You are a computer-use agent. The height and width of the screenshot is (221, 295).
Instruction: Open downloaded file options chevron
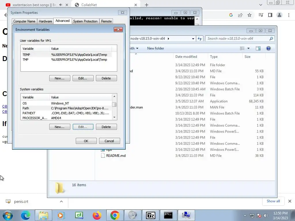pos(61,201)
